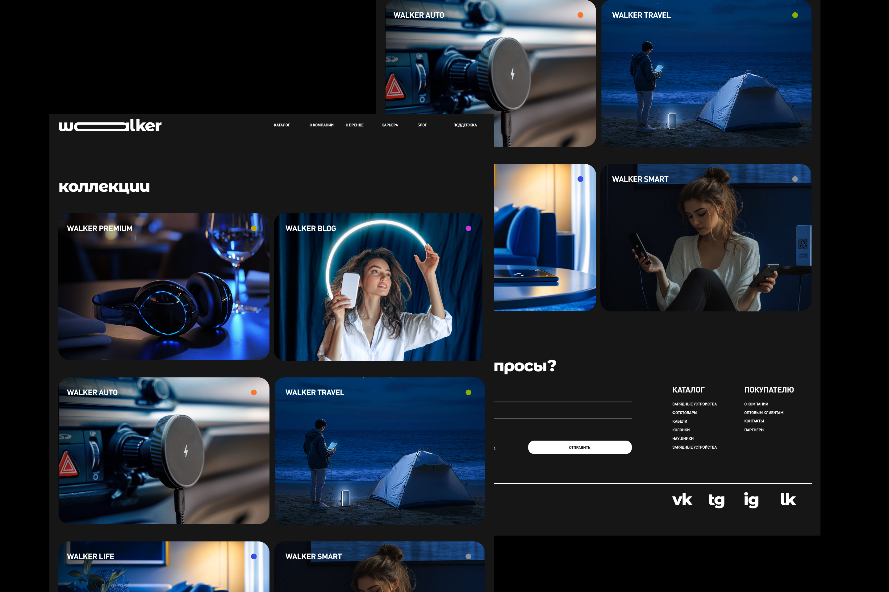Click the purple dot on Walker Blog card
This screenshot has height=592, width=889.
(468, 228)
